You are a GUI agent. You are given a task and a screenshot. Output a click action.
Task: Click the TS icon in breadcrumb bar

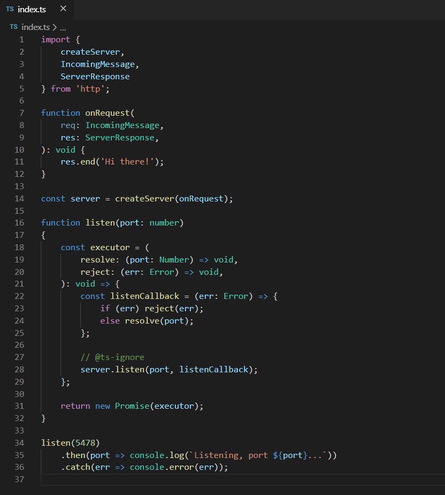(x=13, y=27)
